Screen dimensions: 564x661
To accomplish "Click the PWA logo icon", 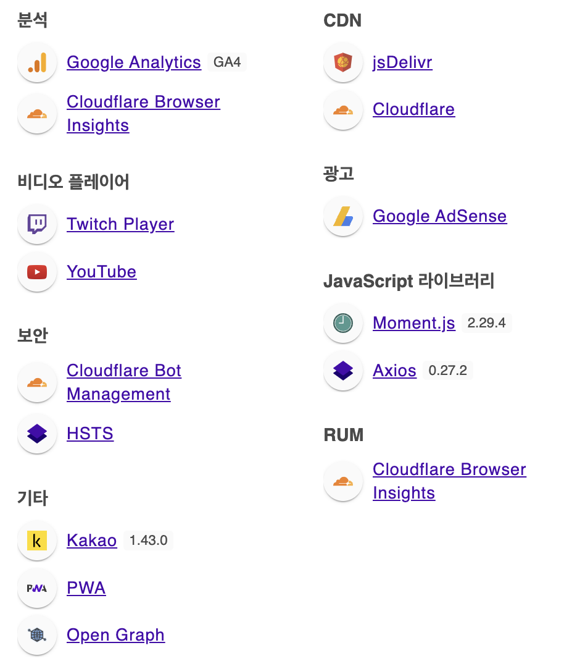I will [x=37, y=588].
